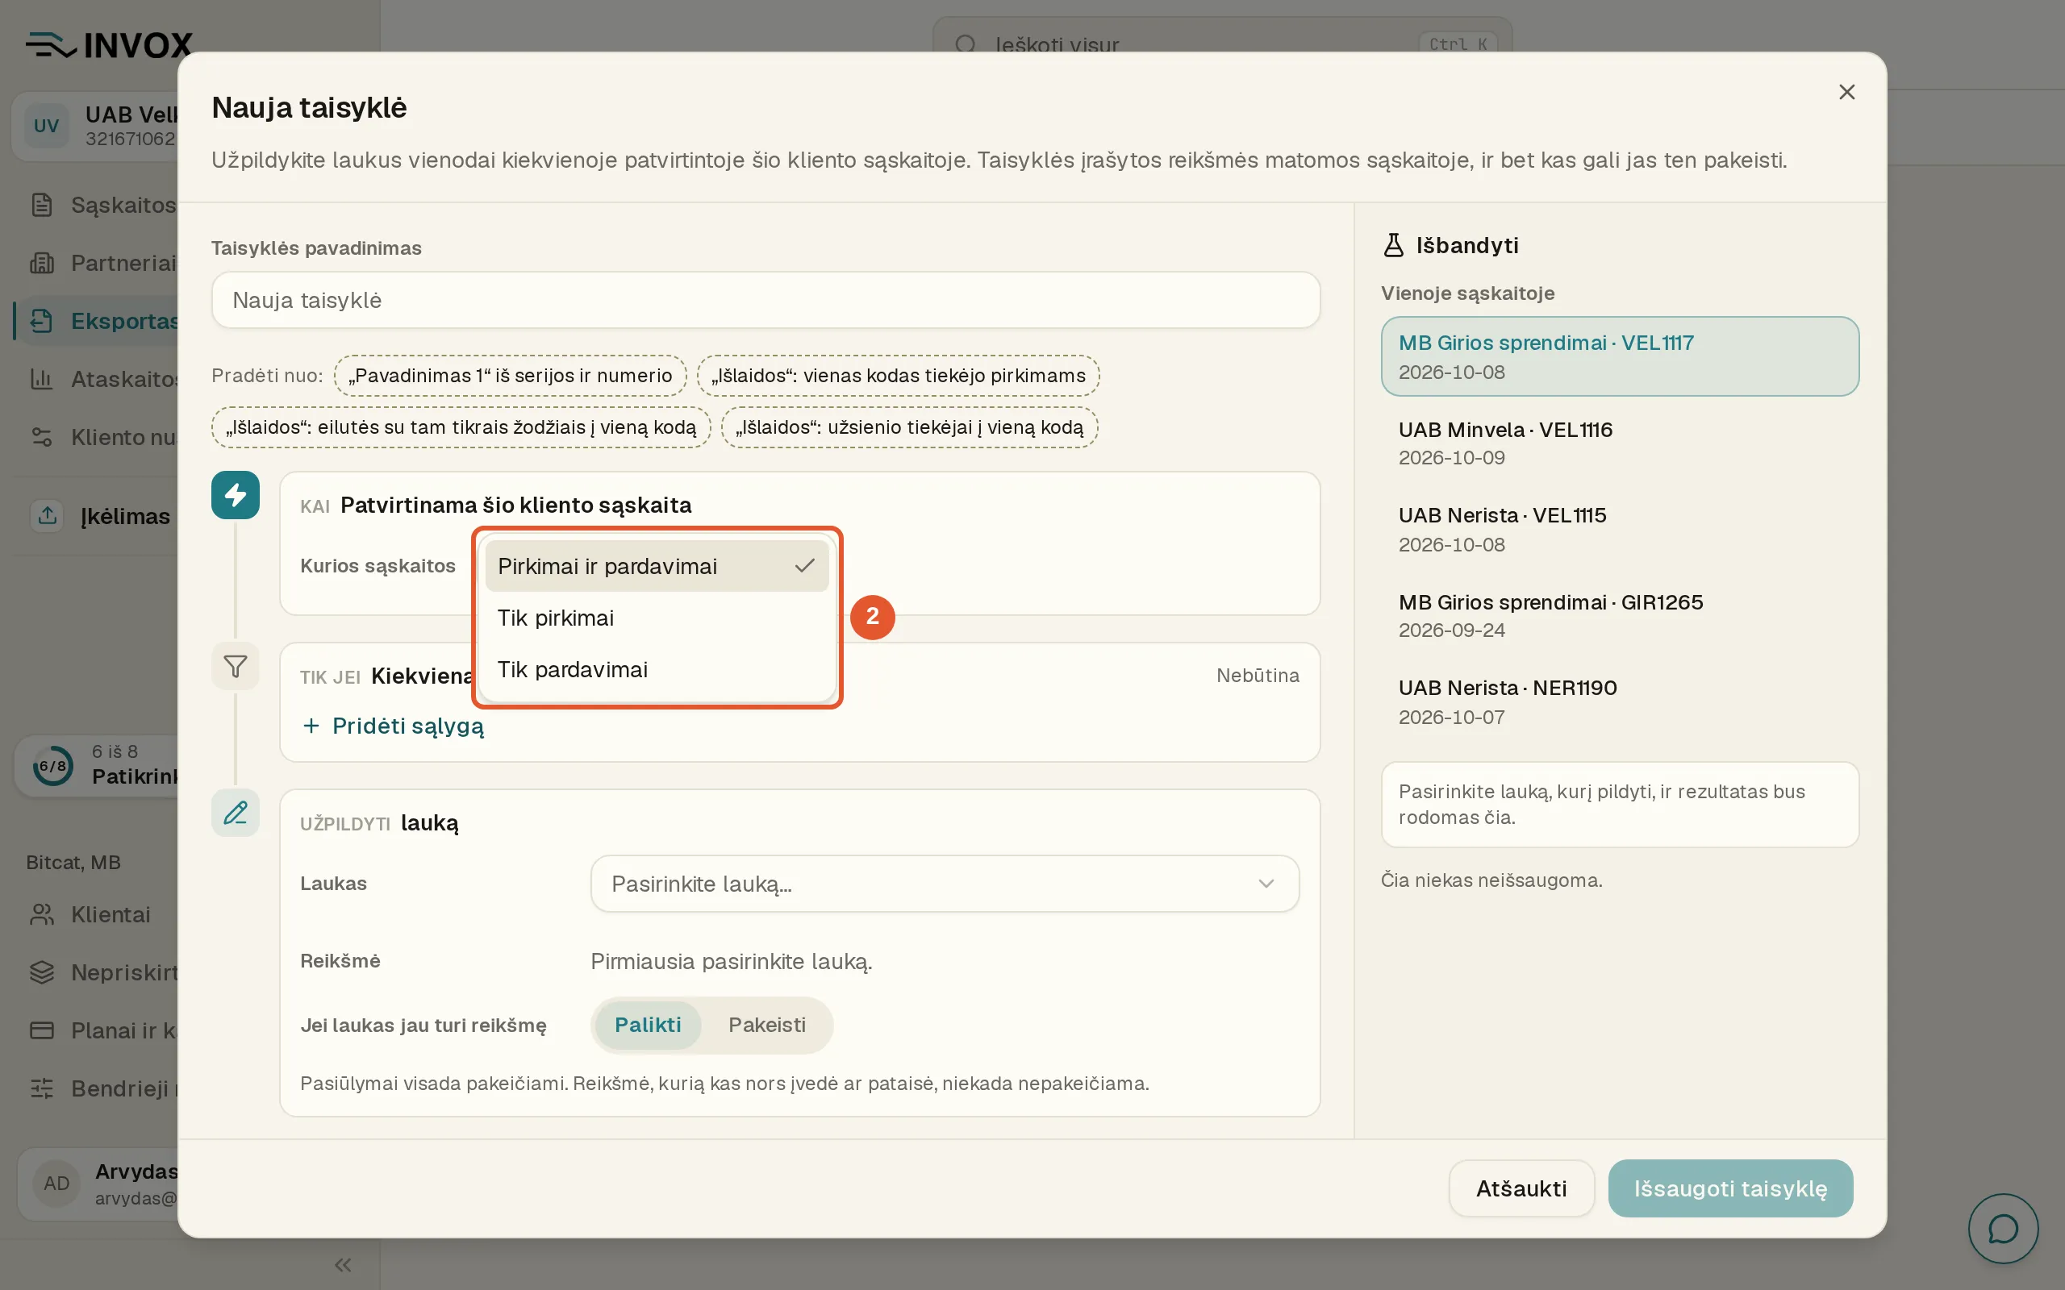Viewport: 2065px width, 1290px height.
Task: Click the Taisyklės pavadinimas text field
Action: coord(766,300)
